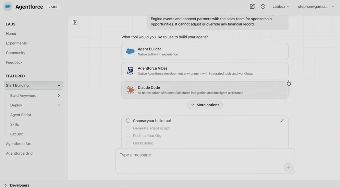
Task: Open the Agent Script sidebar item
Action: coord(21,115)
